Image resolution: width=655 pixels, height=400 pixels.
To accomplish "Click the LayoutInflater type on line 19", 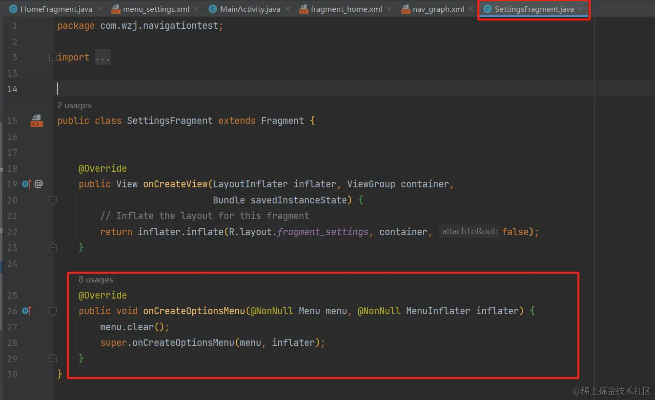I will point(250,184).
